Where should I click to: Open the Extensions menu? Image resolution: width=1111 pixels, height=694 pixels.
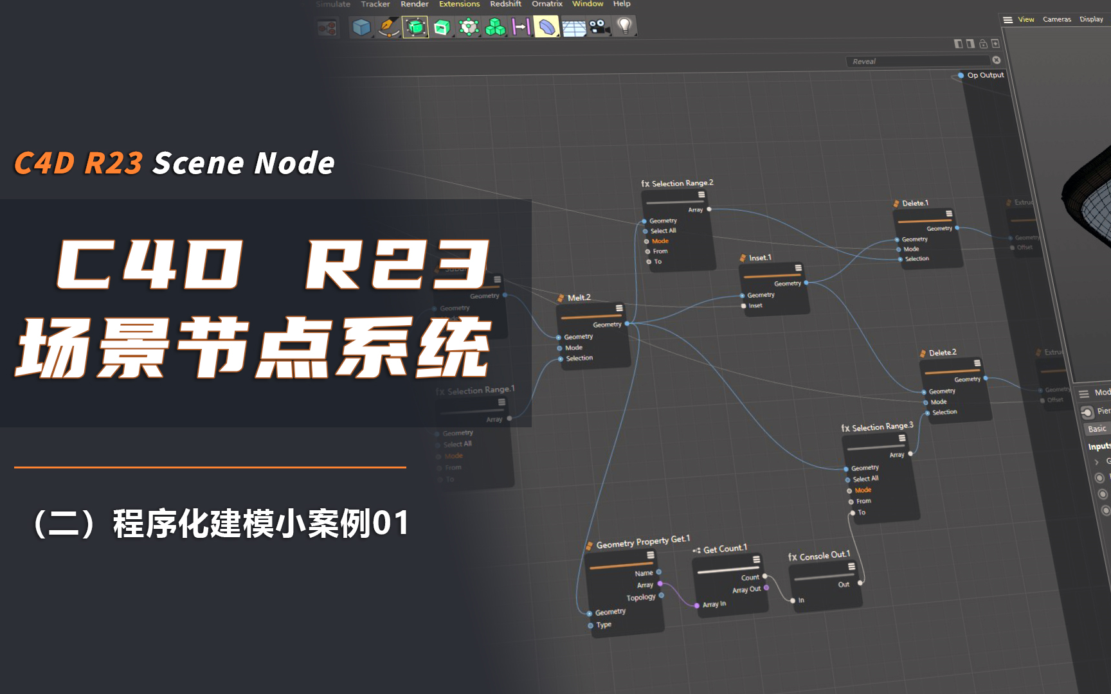coord(459,4)
